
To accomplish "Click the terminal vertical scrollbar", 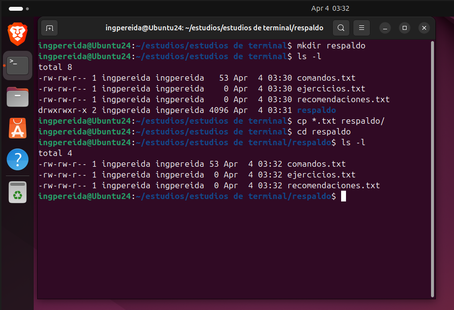I will 432,169.
